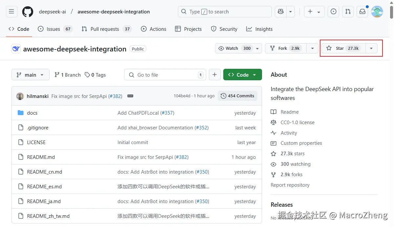Expand the Fork options dropdown arrow
394x227 pixels.
tap(312, 48)
